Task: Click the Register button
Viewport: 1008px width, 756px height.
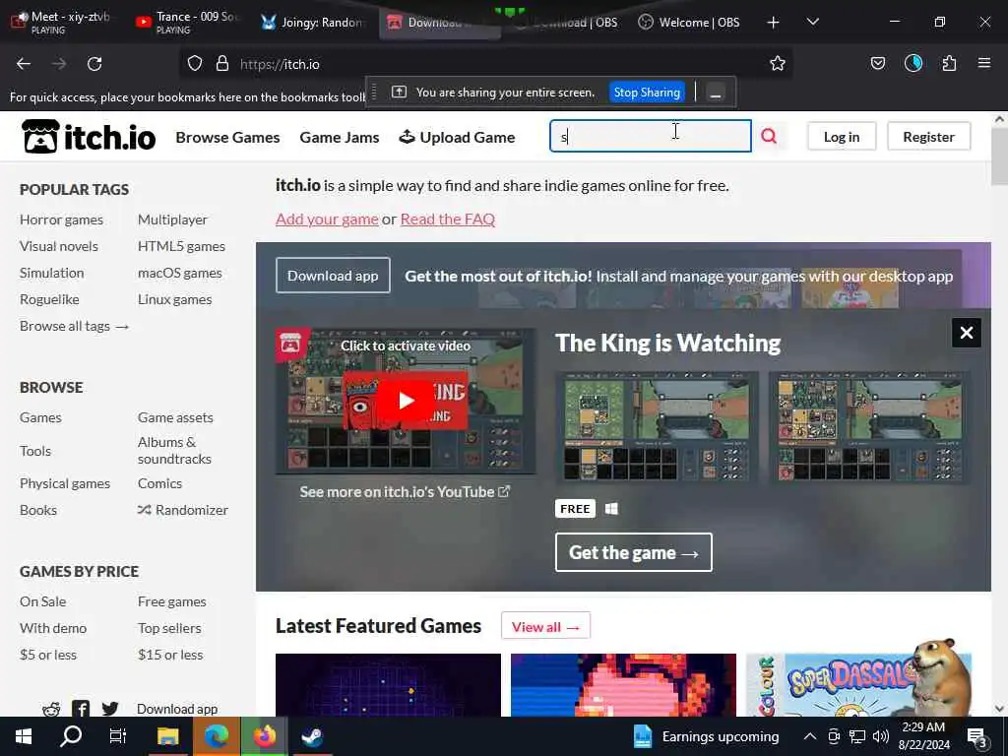Action: click(x=928, y=136)
